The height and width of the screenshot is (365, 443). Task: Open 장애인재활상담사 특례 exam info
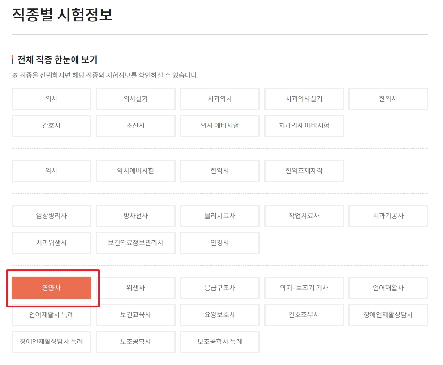point(51,341)
